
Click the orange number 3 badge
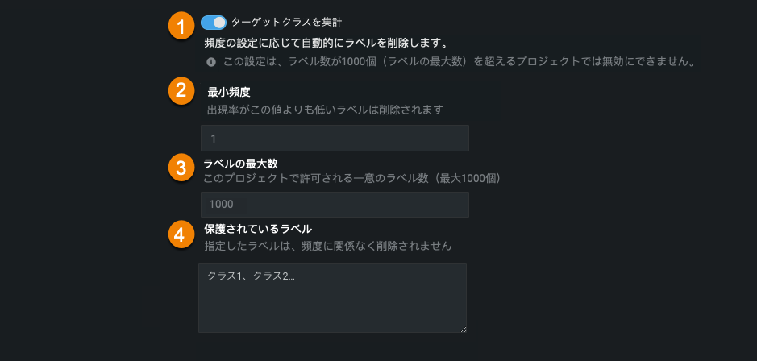[x=181, y=168]
